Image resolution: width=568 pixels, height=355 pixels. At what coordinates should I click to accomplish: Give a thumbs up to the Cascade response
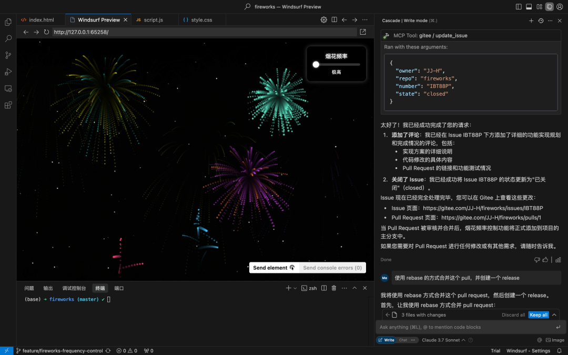[544, 259]
